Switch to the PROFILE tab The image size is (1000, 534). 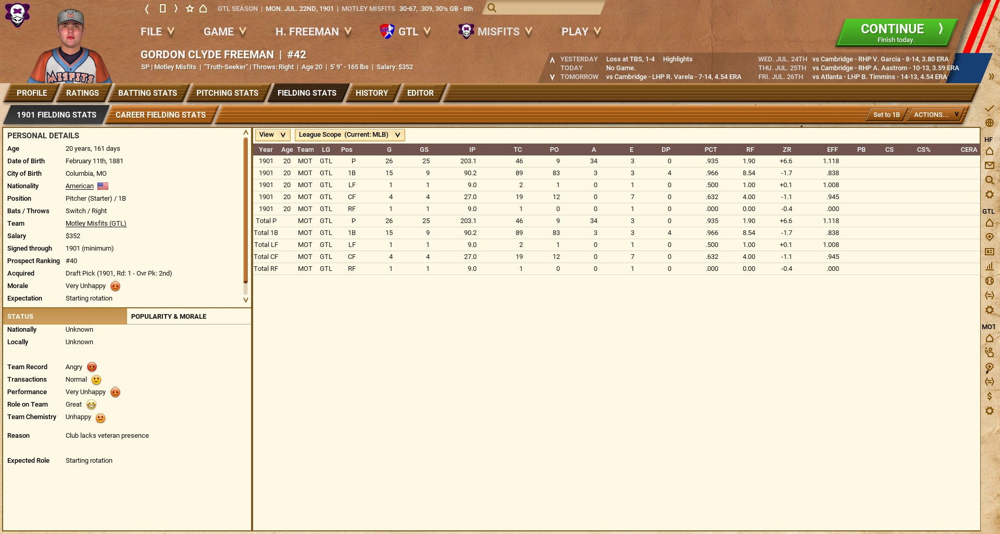pos(32,93)
